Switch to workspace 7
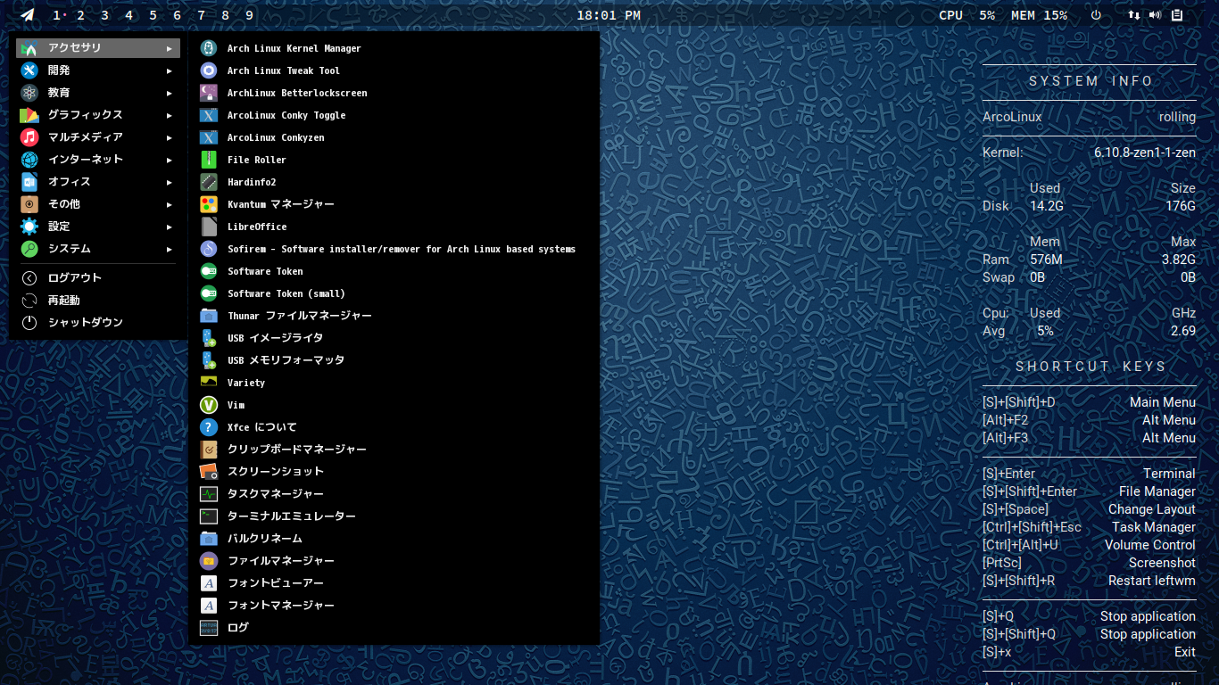 (x=201, y=15)
